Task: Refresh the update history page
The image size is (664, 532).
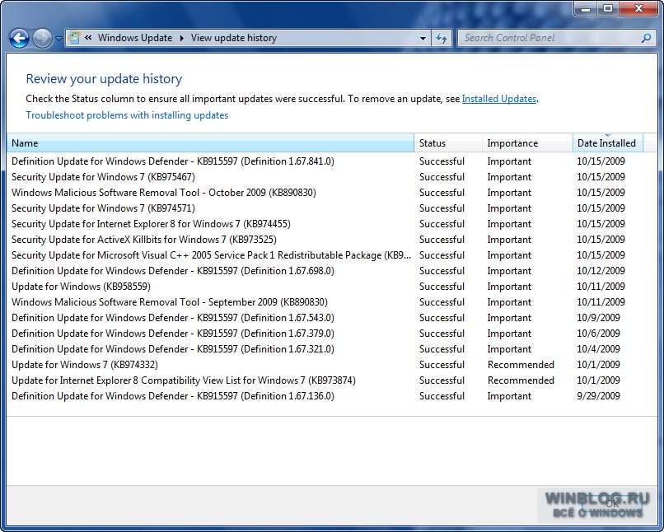Action: (442, 38)
